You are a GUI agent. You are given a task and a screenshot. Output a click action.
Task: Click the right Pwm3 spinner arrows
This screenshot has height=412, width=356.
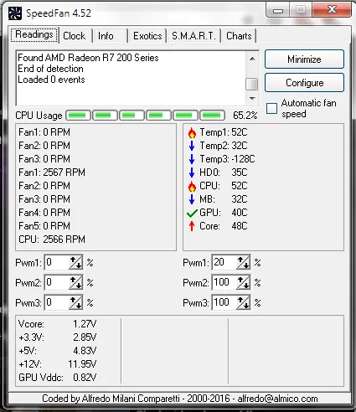click(x=243, y=302)
